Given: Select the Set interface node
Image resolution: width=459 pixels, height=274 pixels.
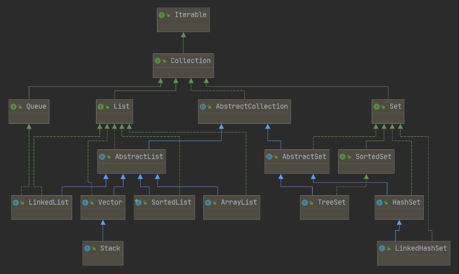Looking at the screenshot, I should pos(388,111).
